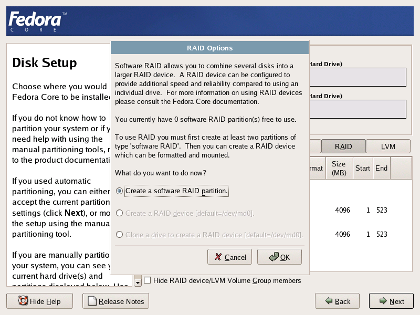This screenshot has width=420, height=315.
Task: Open the Release Notes
Action: [115, 301]
